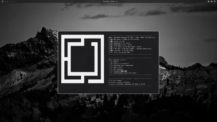Viewport: 217px width, 122px height.
Task: Switch to workspace 5
Action: coord(14,1)
